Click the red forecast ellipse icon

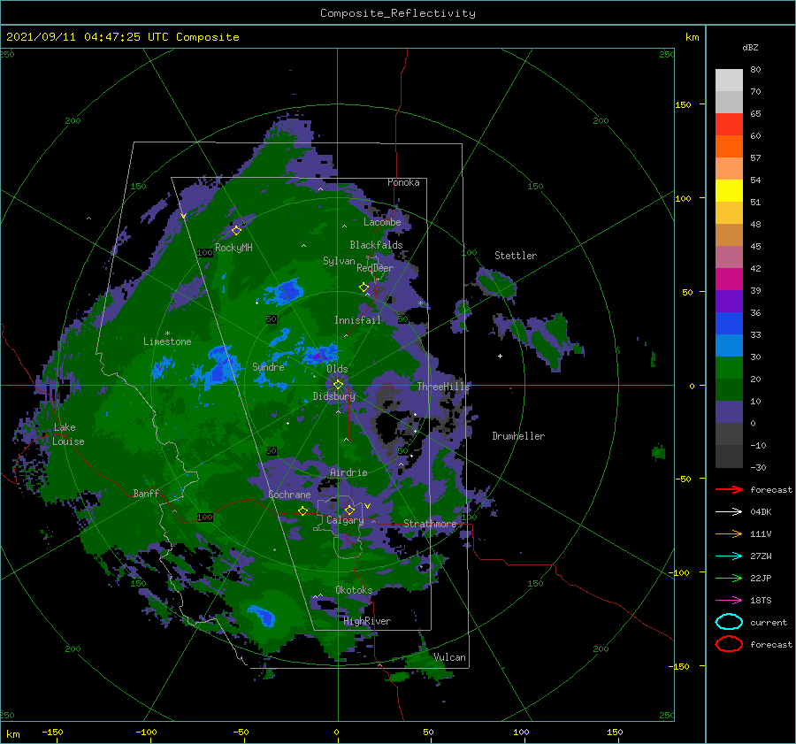click(729, 644)
